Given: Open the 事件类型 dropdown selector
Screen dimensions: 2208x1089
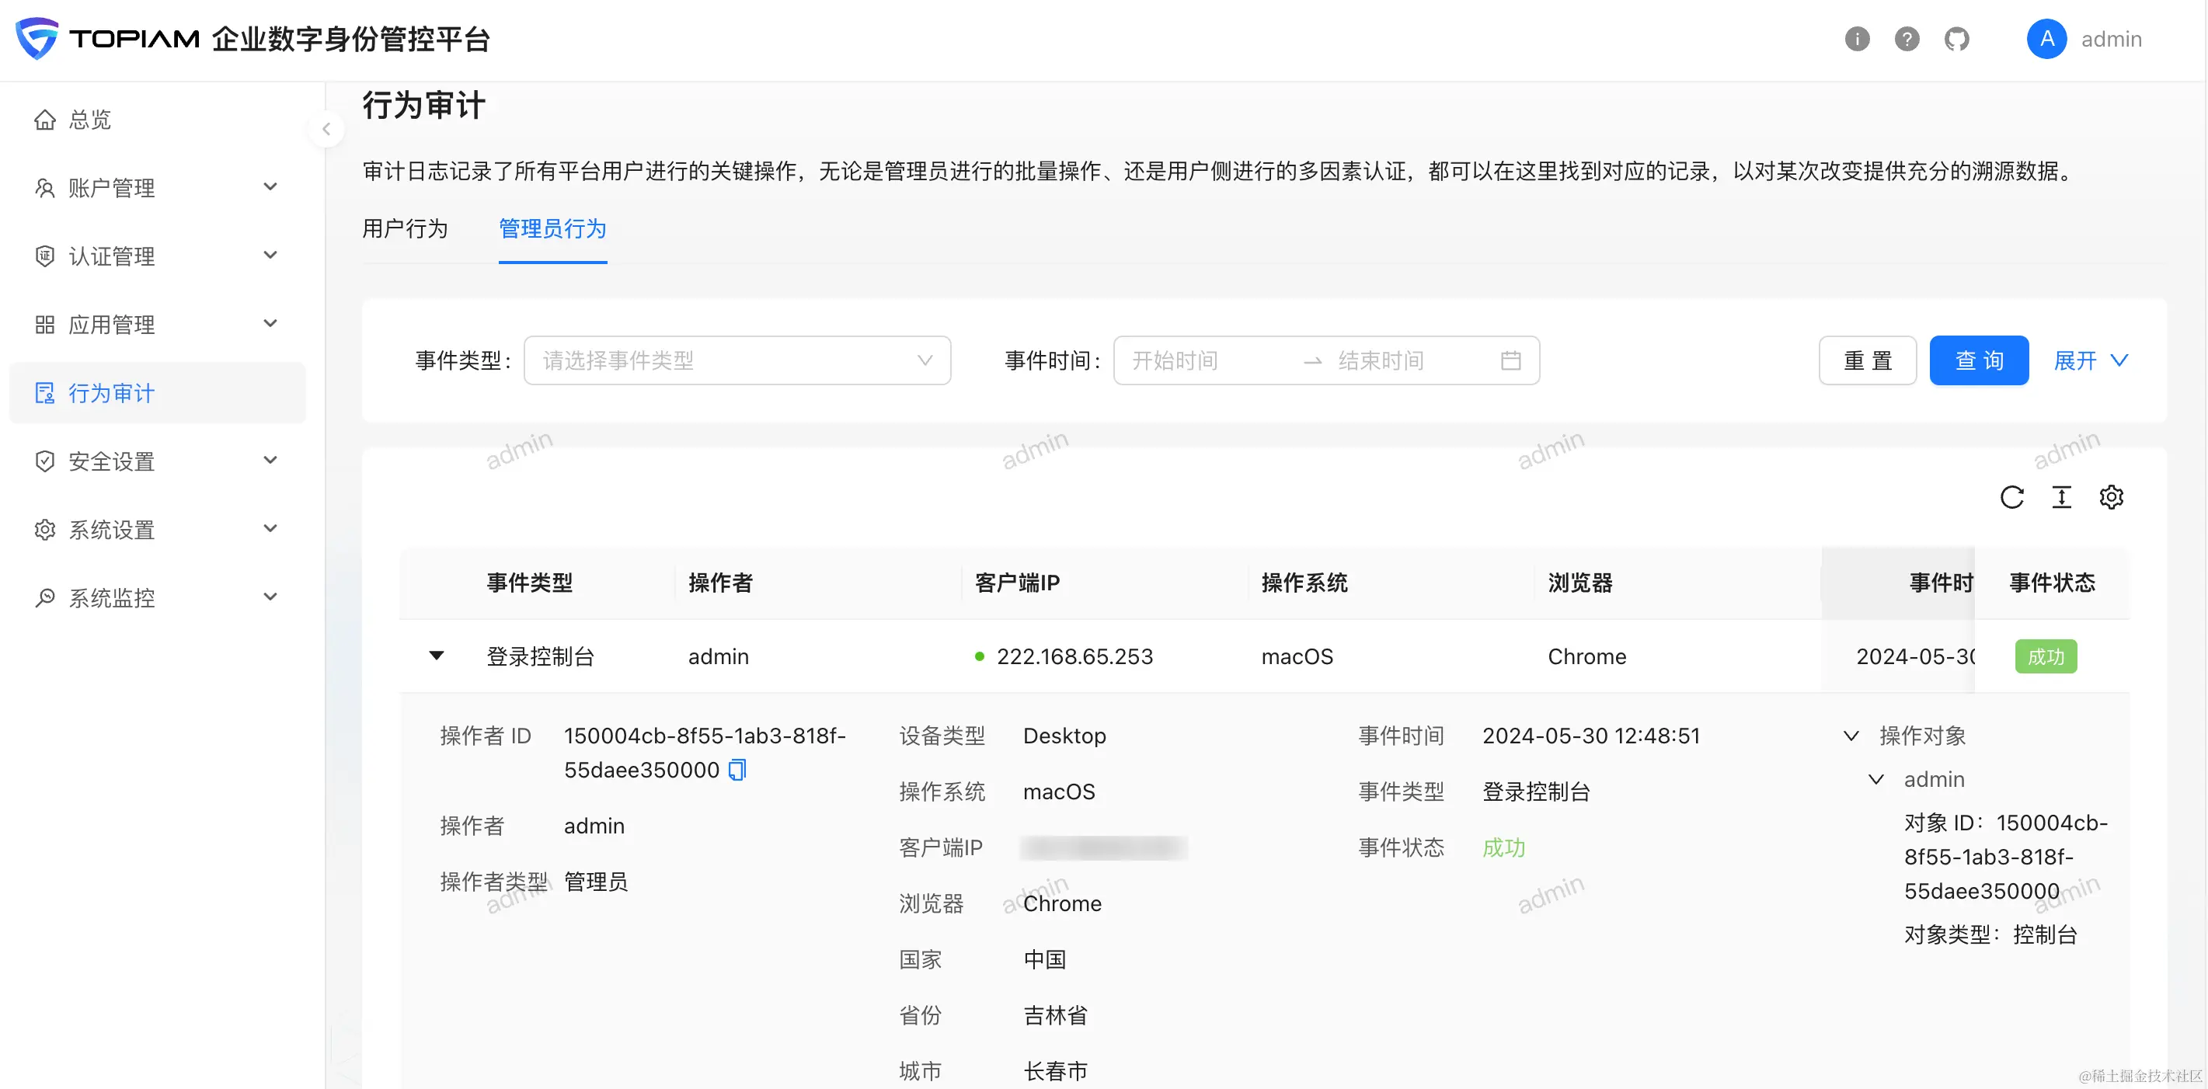Looking at the screenshot, I should point(737,360).
